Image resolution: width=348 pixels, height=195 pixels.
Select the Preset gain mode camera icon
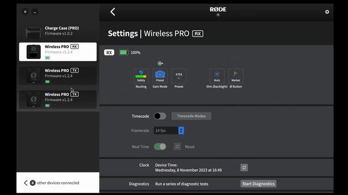coord(160,76)
